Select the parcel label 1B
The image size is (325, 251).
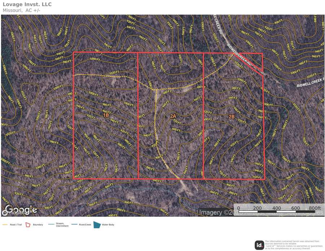point(106,115)
